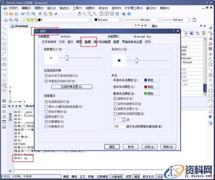The height and width of the screenshot is (180, 215).
Task: Click the Copy icon in toolbar
Action: click(45, 14)
